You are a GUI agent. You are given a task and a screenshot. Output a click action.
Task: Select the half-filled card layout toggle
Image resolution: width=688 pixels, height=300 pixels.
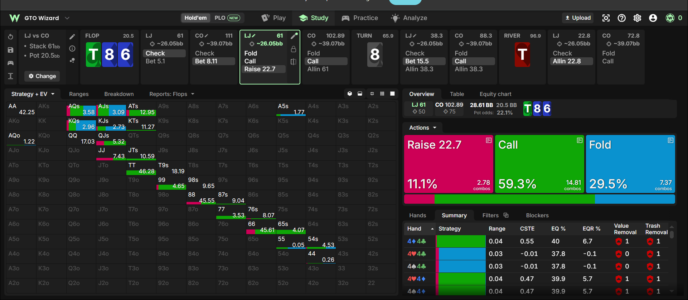(360, 94)
